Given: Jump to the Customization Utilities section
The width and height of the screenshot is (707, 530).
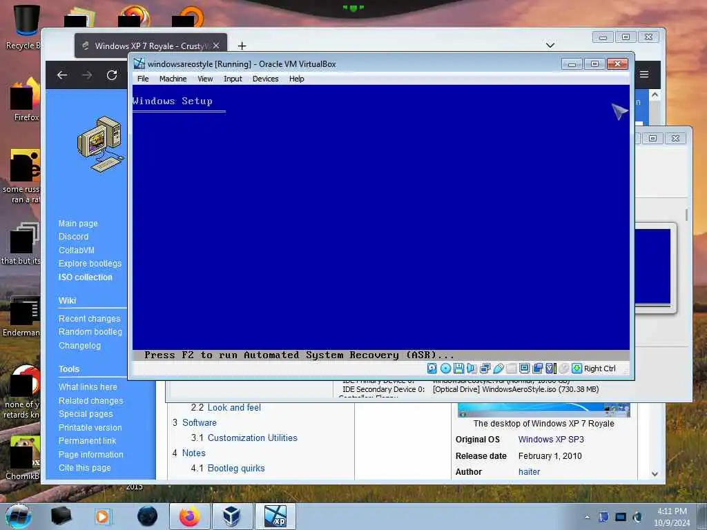Looking at the screenshot, I should [x=252, y=438].
